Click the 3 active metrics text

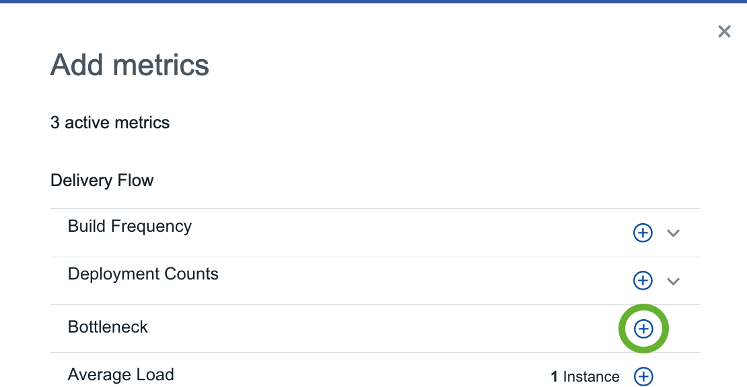110,123
